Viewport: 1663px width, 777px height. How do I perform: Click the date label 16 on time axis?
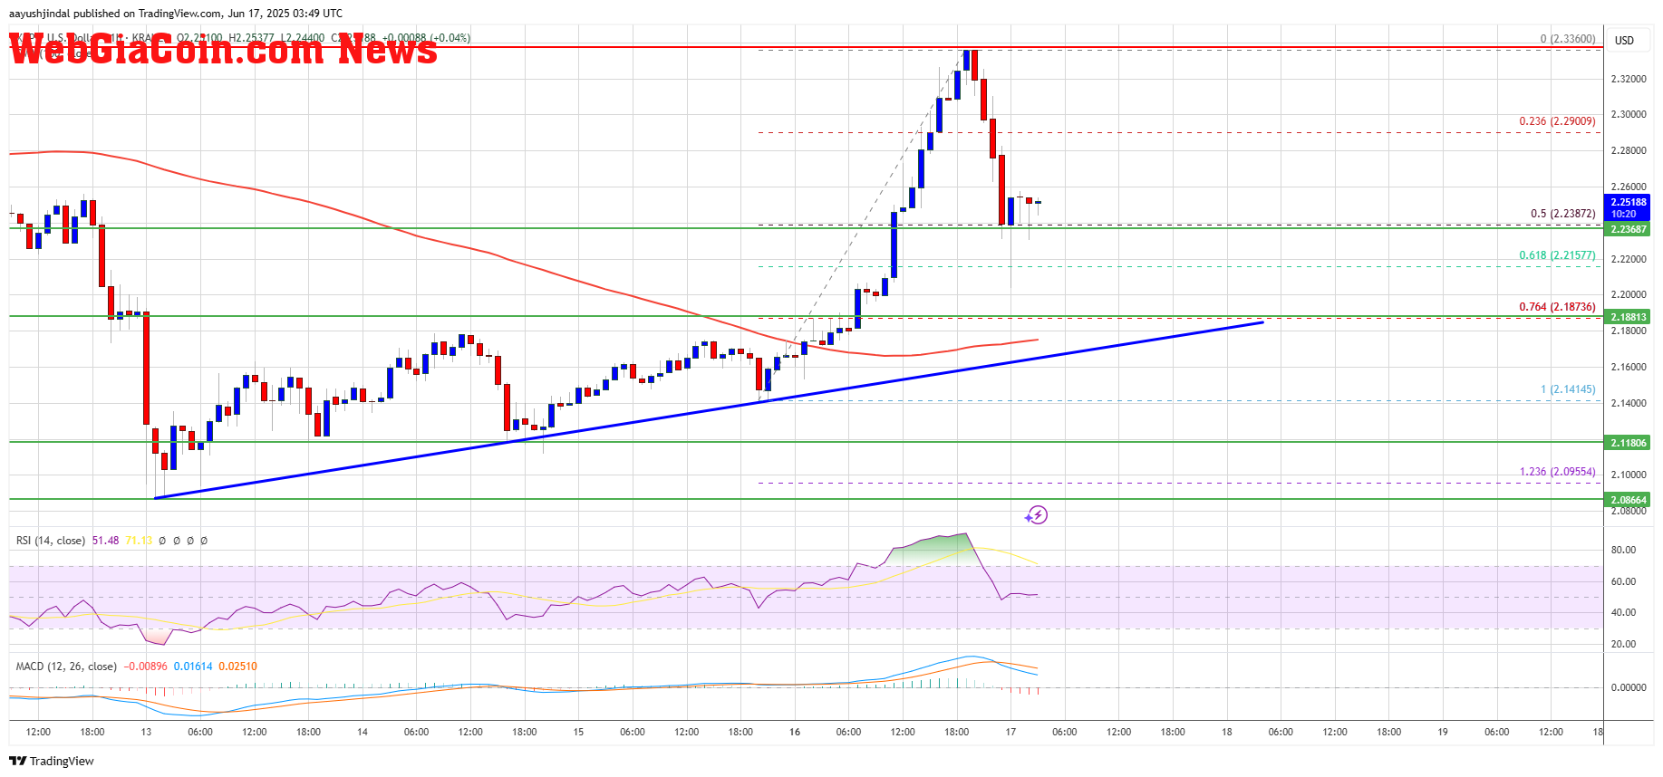tap(795, 732)
